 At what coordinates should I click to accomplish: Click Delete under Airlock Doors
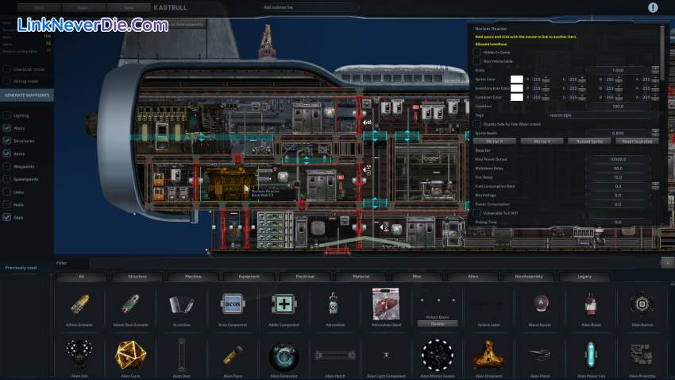coord(438,324)
